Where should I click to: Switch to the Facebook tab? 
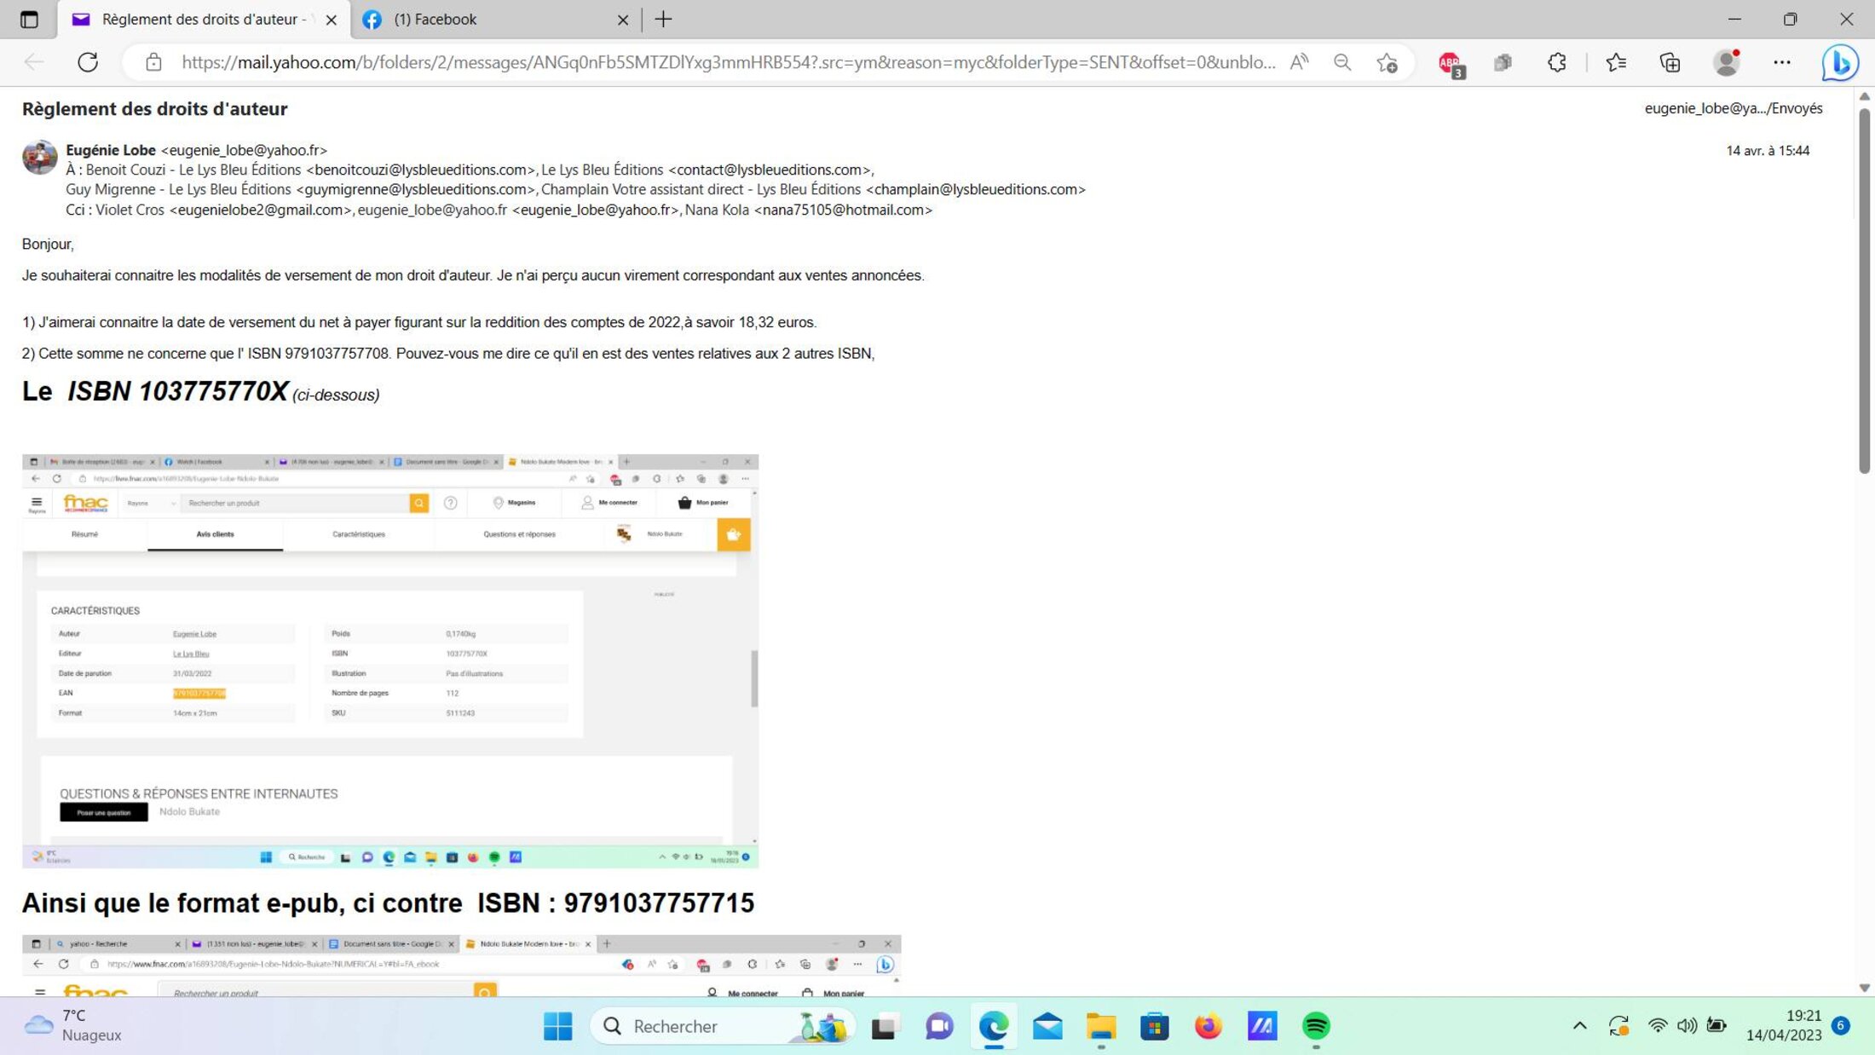click(x=496, y=19)
